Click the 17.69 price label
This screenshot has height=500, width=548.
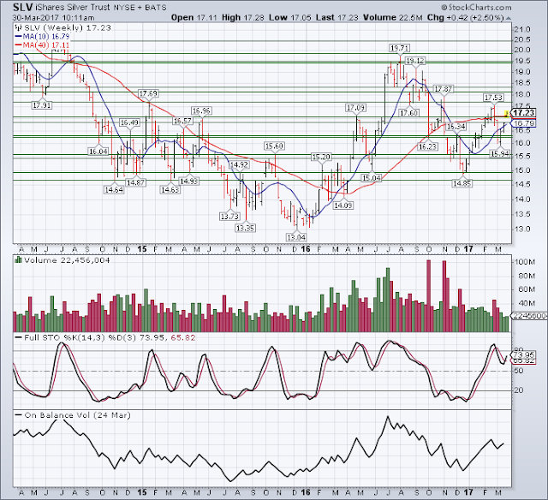[148, 93]
